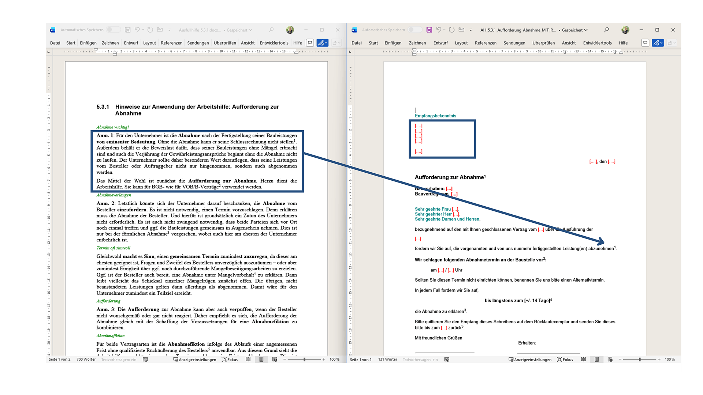Undo in the right Word window
703x395 pixels.
click(x=439, y=30)
